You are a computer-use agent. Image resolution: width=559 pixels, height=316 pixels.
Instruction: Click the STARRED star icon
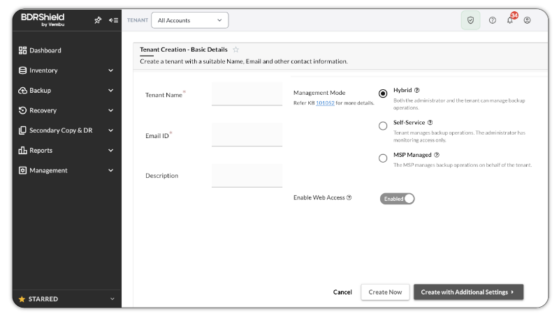tap(22, 299)
